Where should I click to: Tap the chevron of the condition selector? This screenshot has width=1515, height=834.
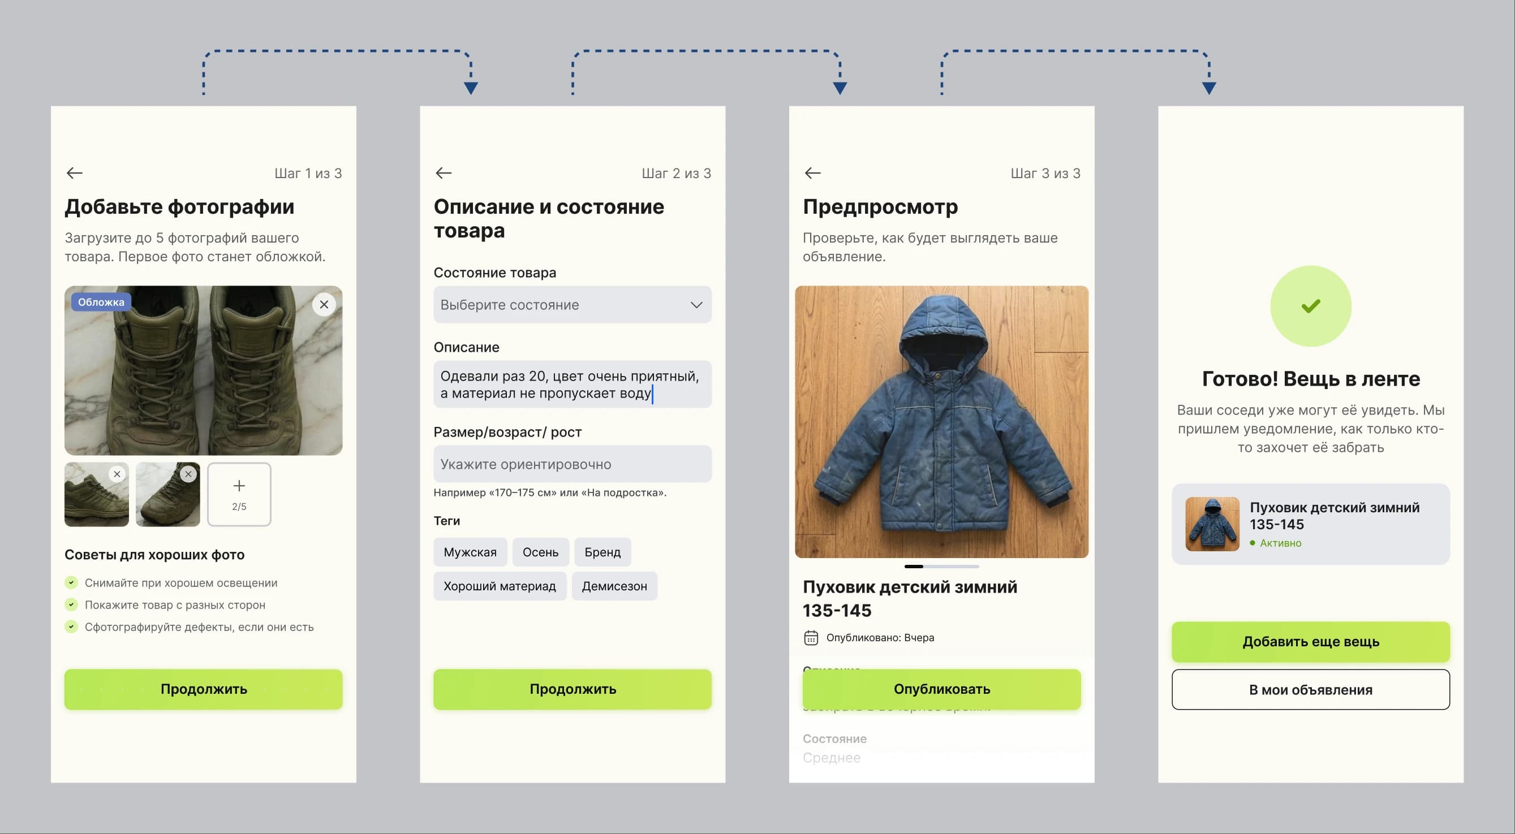point(696,304)
